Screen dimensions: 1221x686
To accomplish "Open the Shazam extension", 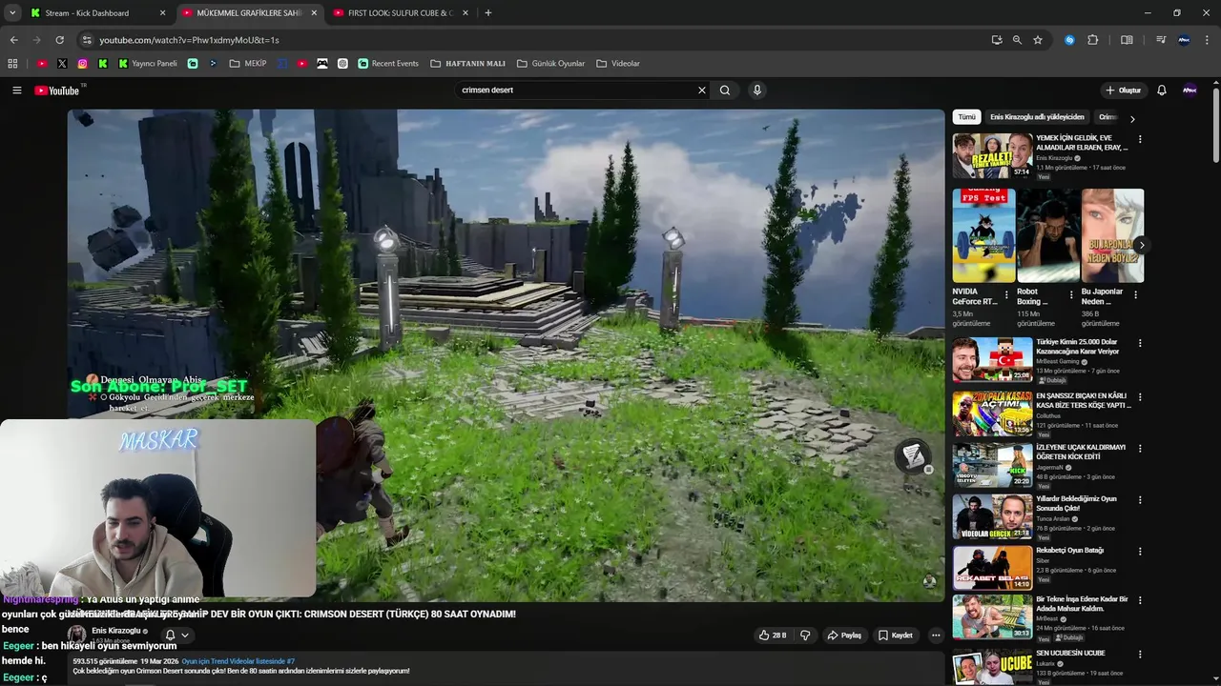I will (1069, 40).
